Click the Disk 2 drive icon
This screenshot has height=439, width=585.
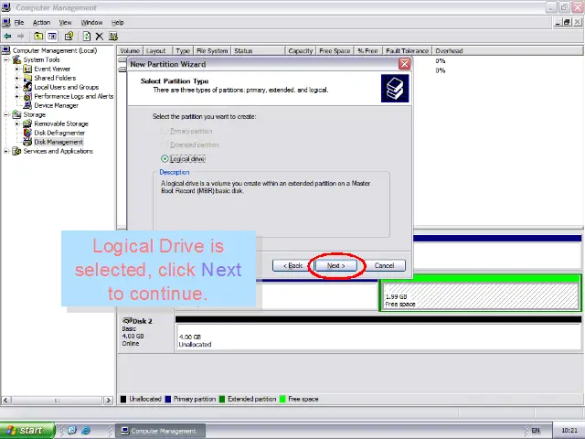(127, 321)
